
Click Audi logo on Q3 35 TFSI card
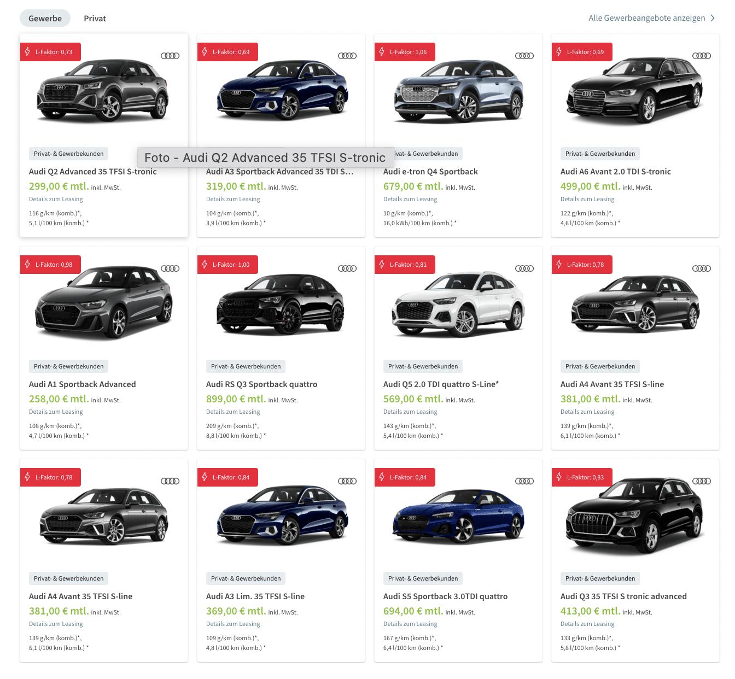702,481
